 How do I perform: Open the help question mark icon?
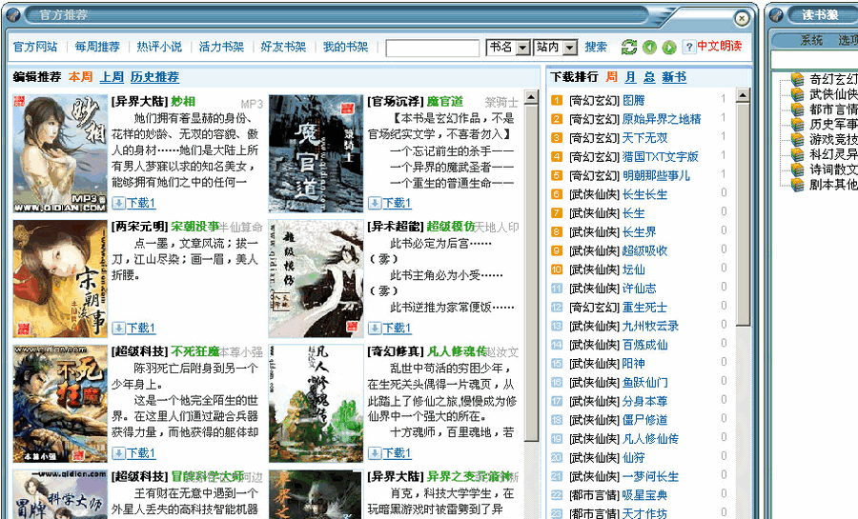click(689, 47)
